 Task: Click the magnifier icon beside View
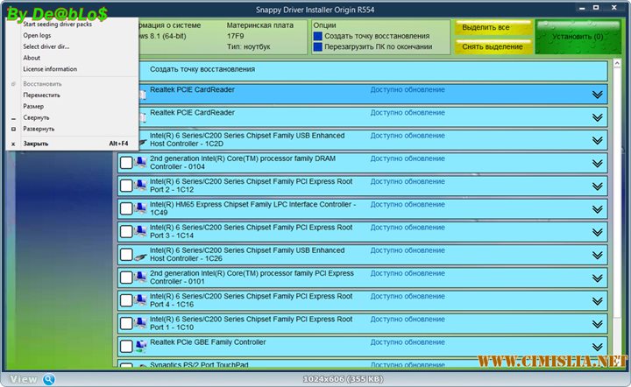click(48, 379)
